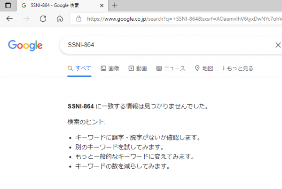View site security lock information

pos(79,18)
